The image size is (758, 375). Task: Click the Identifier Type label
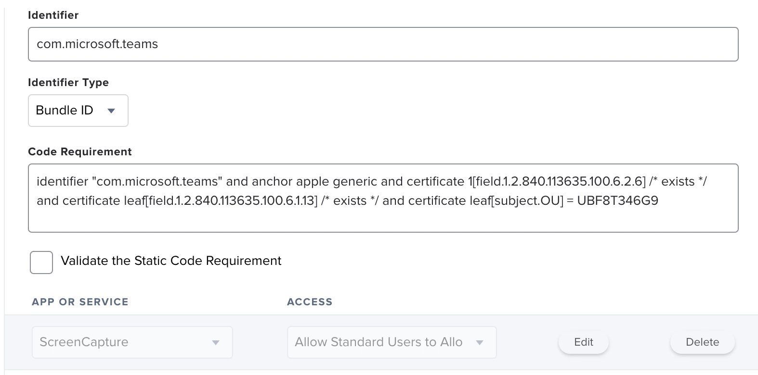[x=68, y=83]
